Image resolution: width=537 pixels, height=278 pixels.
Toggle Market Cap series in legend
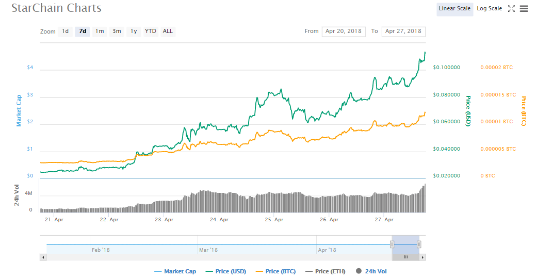click(175, 271)
